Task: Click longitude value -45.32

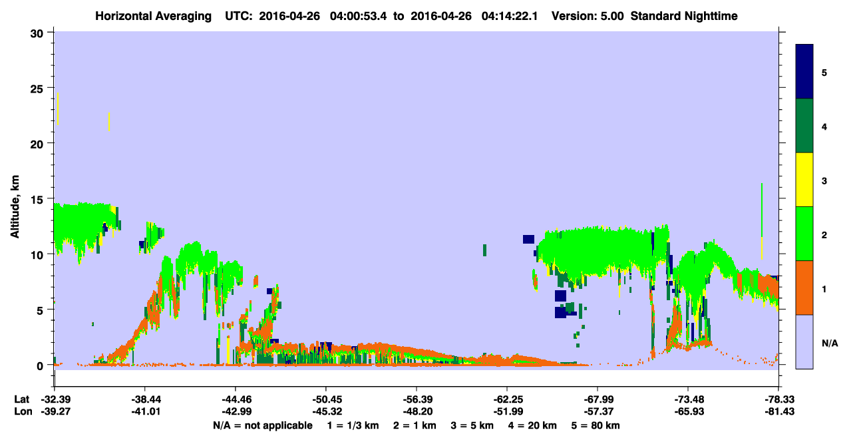Action: click(x=326, y=412)
